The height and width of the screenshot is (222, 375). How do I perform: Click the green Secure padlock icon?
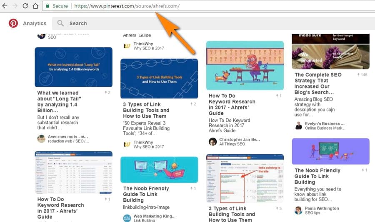[x=48, y=6]
